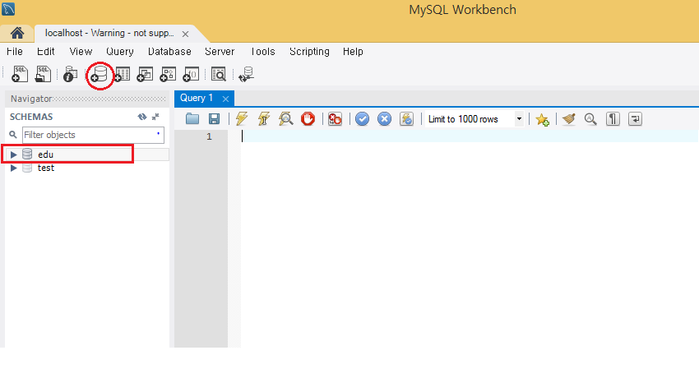Commit the current transaction
The width and height of the screenshot is (699, 378).
[x=362, y=119]
